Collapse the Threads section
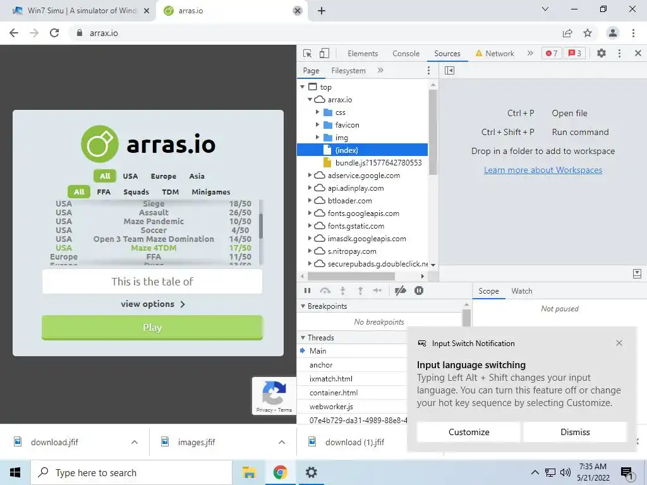The height and width of the screenshot is (485, 647). (x=303, y=337)
